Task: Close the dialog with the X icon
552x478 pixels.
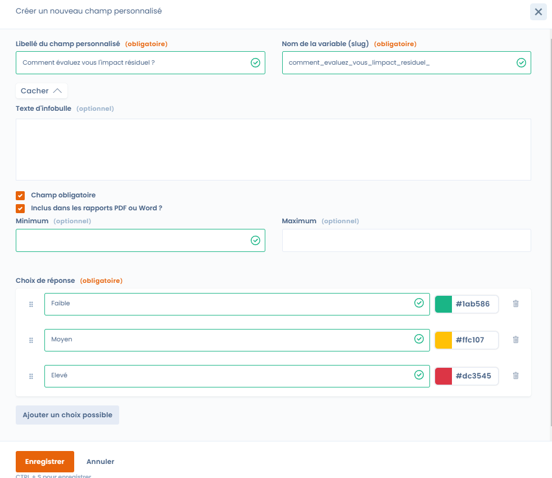Action: [x=538, y=12]
